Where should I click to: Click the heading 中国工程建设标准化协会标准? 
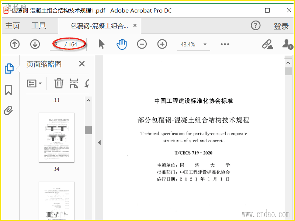tap(194, 101)
